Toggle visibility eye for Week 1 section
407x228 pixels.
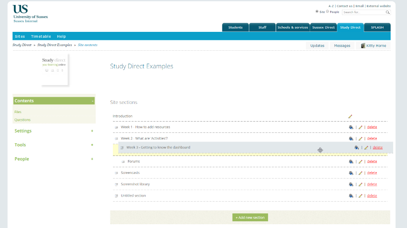pos(351,127)
